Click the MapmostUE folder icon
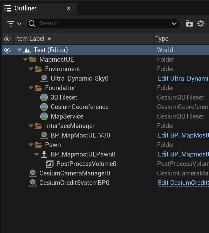 (33, 59)
